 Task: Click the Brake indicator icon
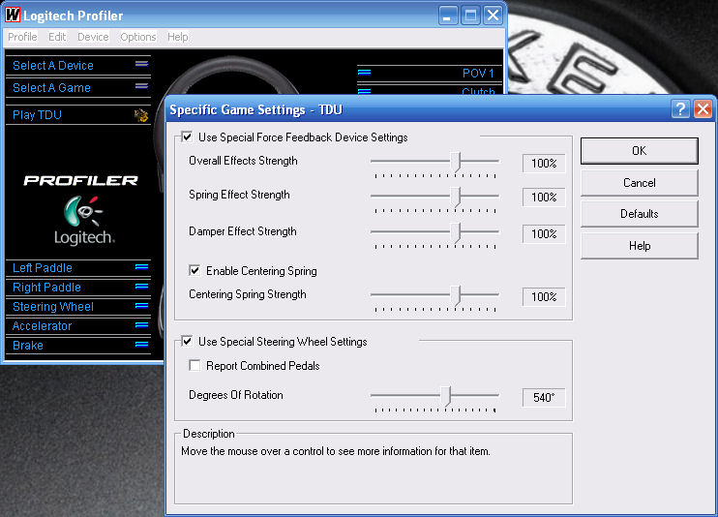coord(141,345)
